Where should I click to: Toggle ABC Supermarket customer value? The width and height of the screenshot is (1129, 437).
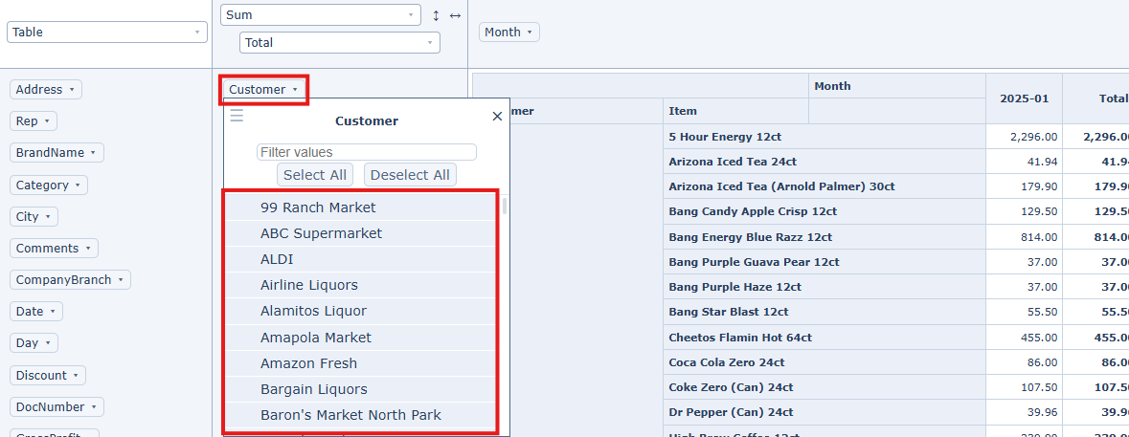tap(361, 233)
